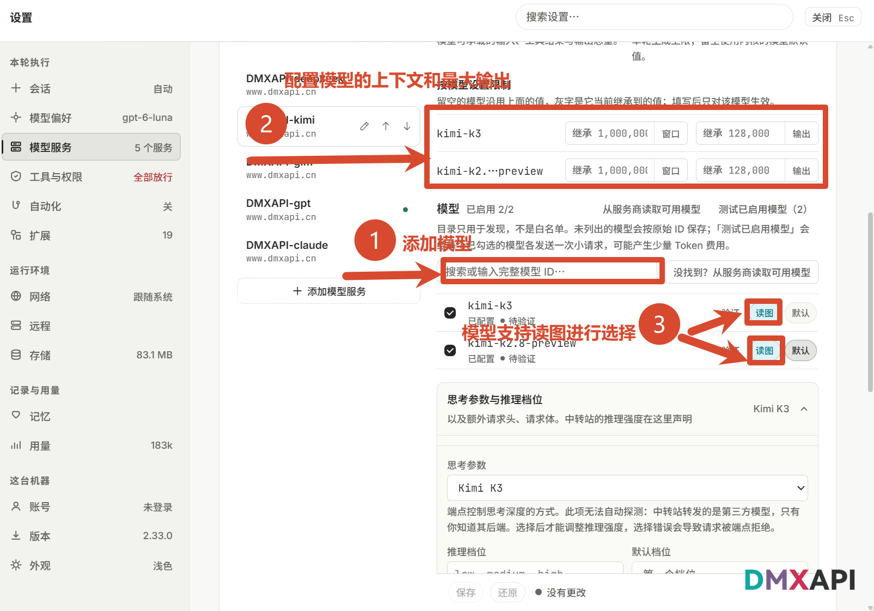874x611 pixels.
Task: Click 添加模型服务 button
Action: click(x=329, y=291)
